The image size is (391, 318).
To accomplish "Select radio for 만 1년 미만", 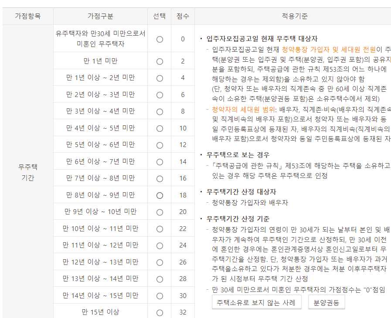I will pos(160,61).
